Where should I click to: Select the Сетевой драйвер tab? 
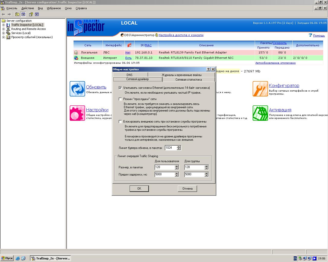click(138, 79)
